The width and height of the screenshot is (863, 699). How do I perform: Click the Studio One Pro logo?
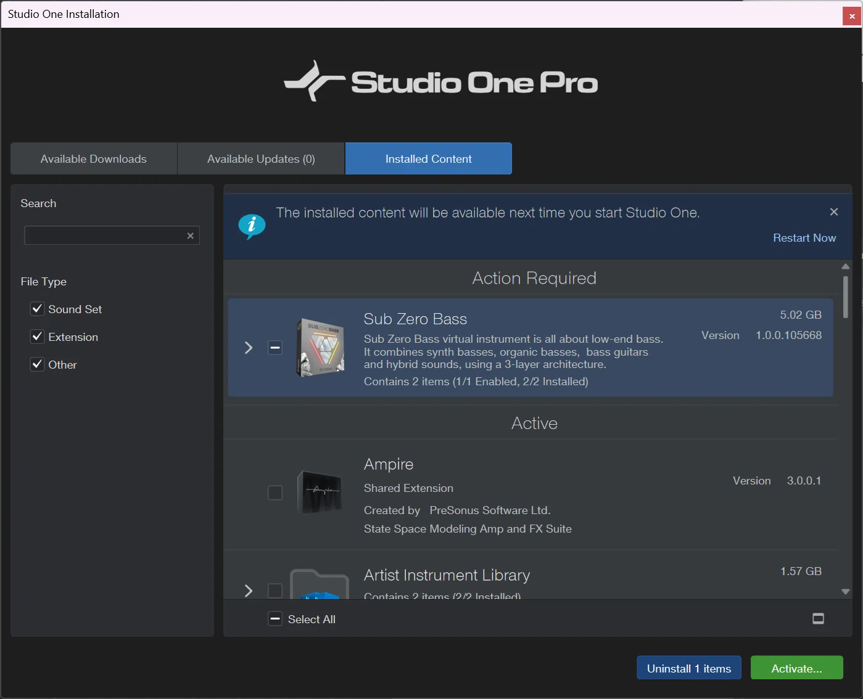440,81
